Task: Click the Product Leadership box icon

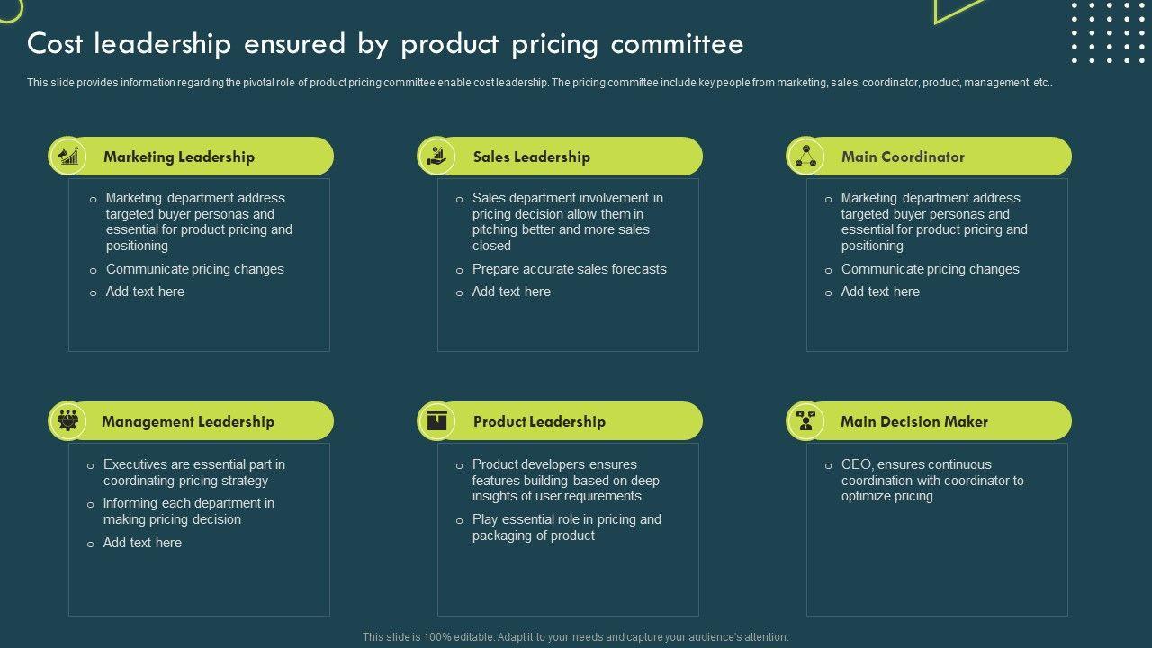Action: pos(436,421)
